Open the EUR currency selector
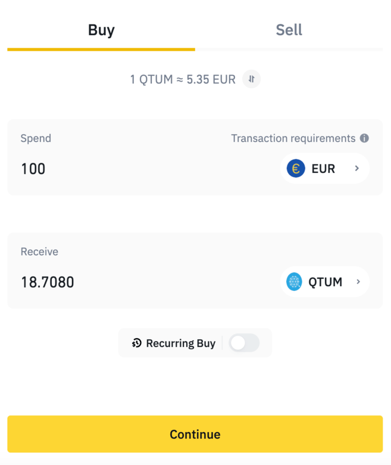This screenshot has width=391, height=465. coord(324,169)
